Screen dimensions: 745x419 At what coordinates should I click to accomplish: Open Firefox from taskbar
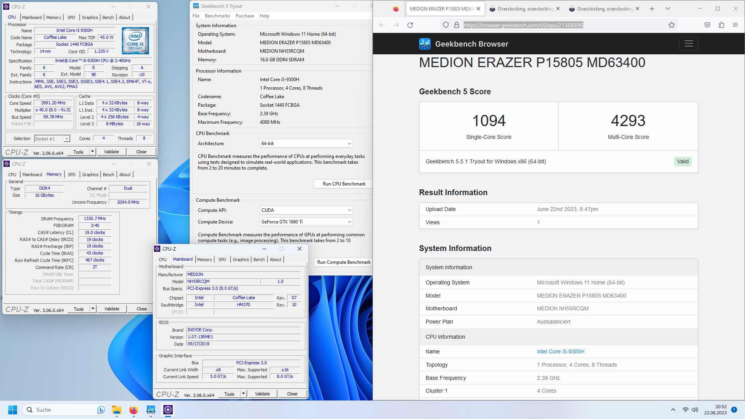[133, 410]
